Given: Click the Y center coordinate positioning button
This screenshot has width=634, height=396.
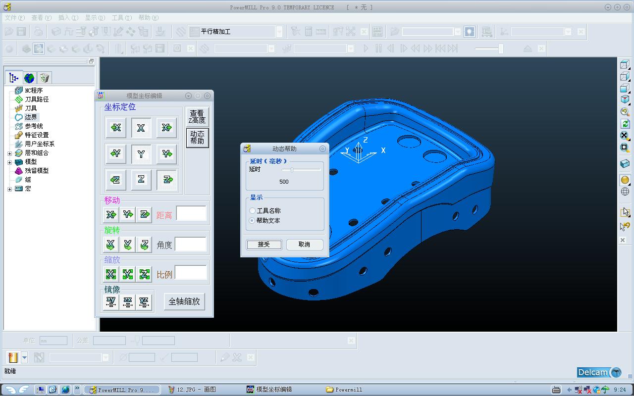Looking at the screenshot, I should 141,154.
